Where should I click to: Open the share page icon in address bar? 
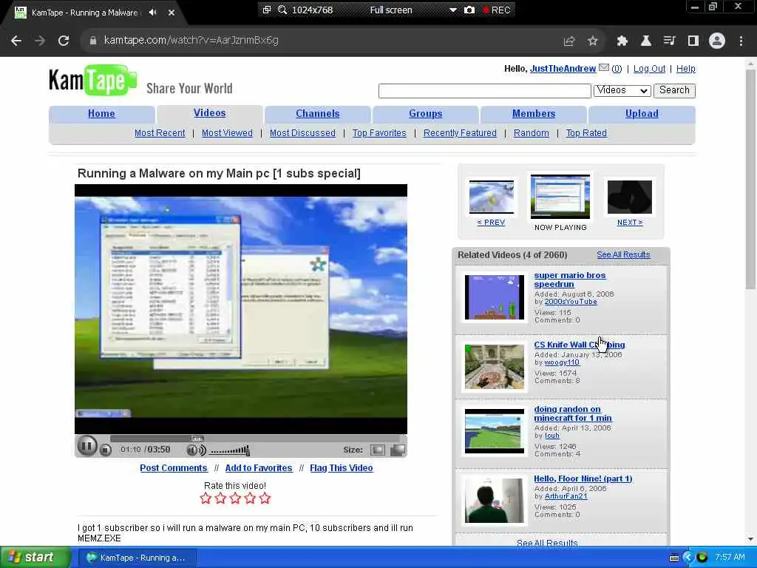[569, 41]
